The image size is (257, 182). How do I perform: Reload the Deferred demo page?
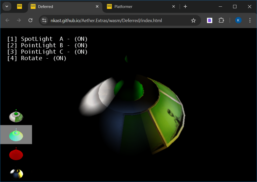pos(30,20)
